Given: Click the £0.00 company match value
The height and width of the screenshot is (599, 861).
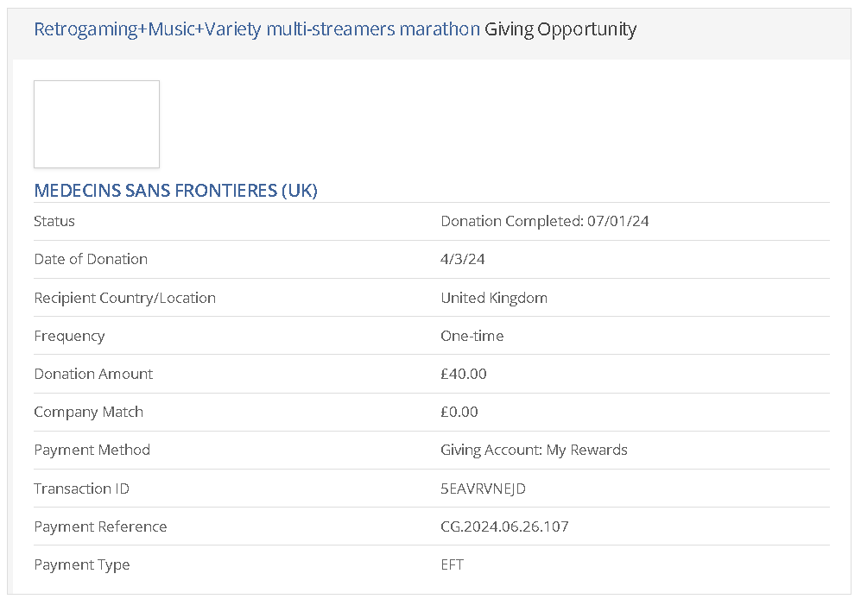Looking at the screenshot, I should coord(459,412).
